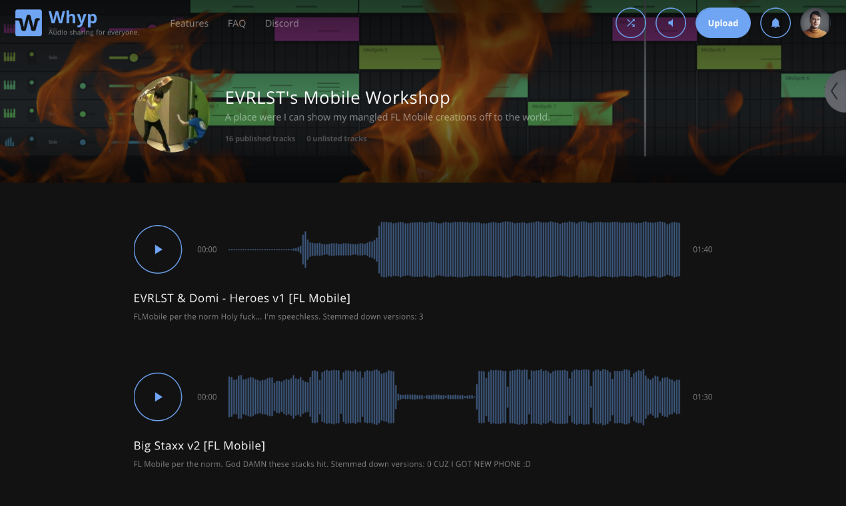Click the 16 published tracks label
846x506 pixels.
tap(260, 138)
